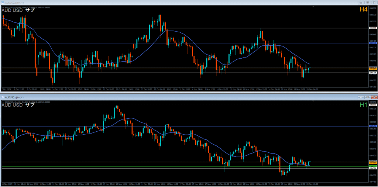Click the 0.66290 top price on the H4 axis
This screenshot has width=378, height=187.
pyautogui.click(x=373, y=8)
